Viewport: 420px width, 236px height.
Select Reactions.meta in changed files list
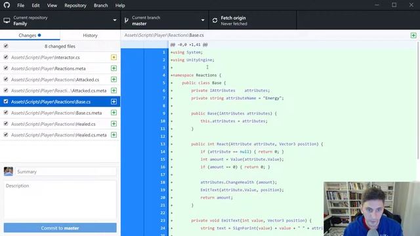[60, 68]
